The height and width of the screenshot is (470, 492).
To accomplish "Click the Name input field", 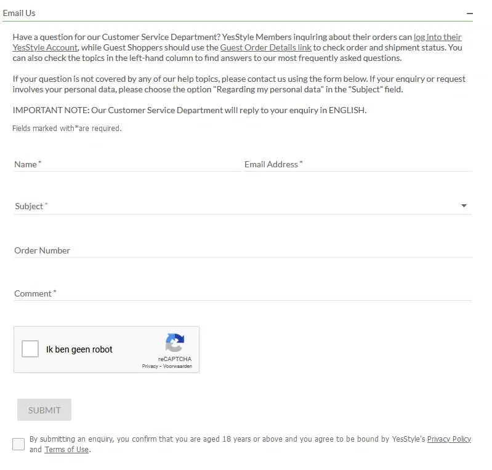I will pos(126,164).
